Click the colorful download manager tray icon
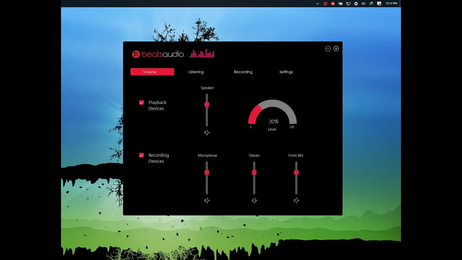This screenshot has height=260, width=462. click(371, 3)
